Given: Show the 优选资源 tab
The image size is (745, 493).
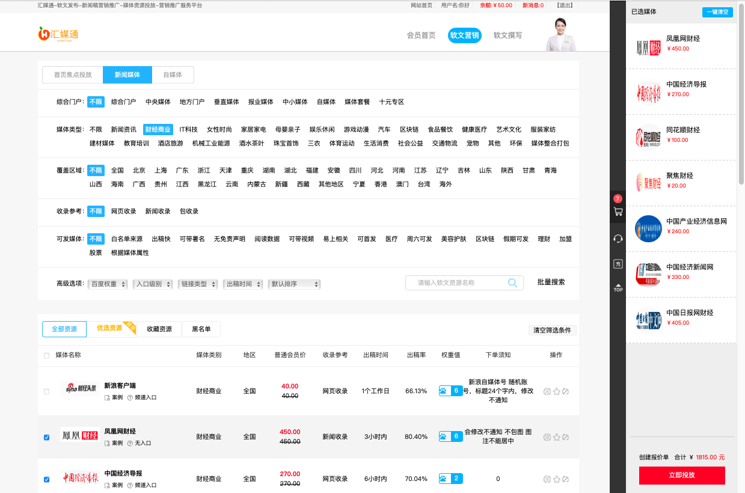Looking at the screenshot, I should coord(112,329).
